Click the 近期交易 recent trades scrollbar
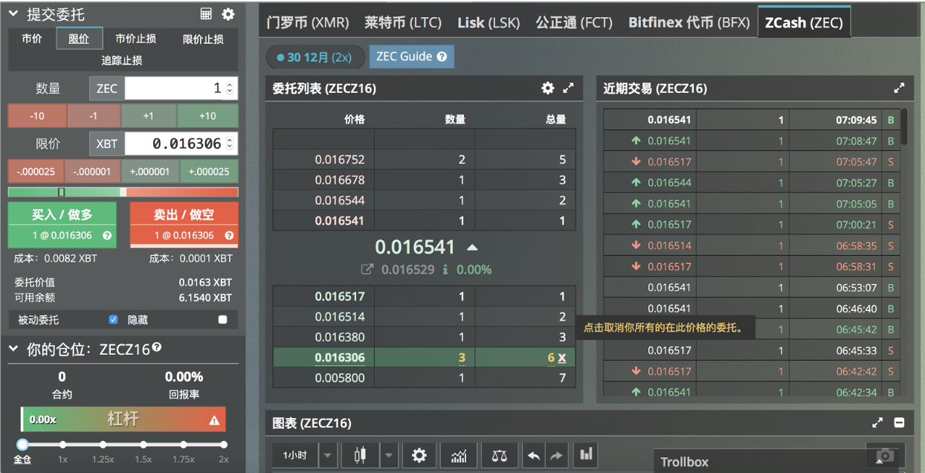 point(904,127)
